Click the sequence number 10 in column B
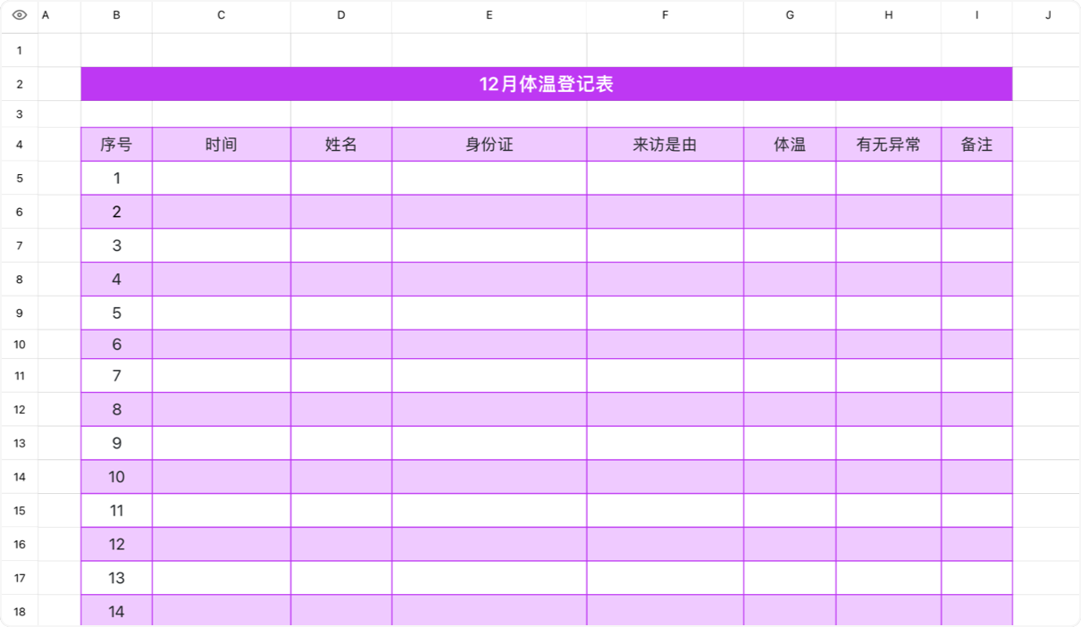Viewport: 1081px width, 627px height. coord(117,477)
